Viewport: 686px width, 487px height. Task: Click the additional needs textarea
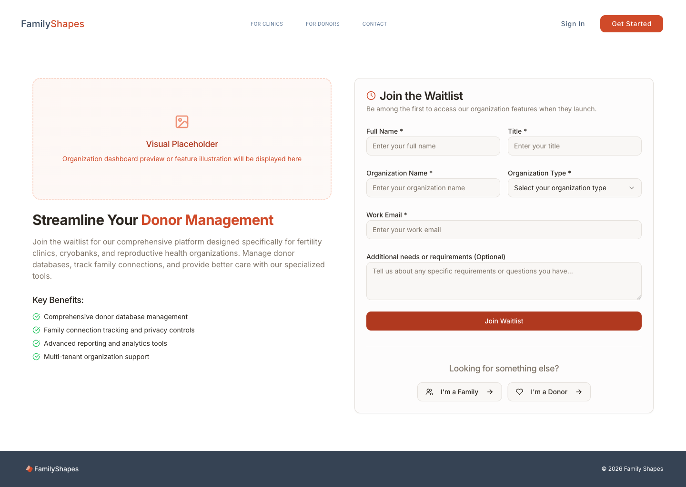point(504,281)
